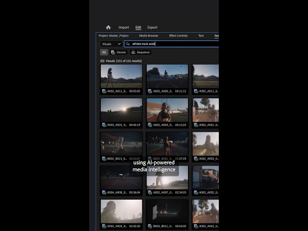Image resolution: width=308 pixels, height=231 pixels.
Task: Click clip icon next to B003_B013_0
Action: (x=104, y=158)
